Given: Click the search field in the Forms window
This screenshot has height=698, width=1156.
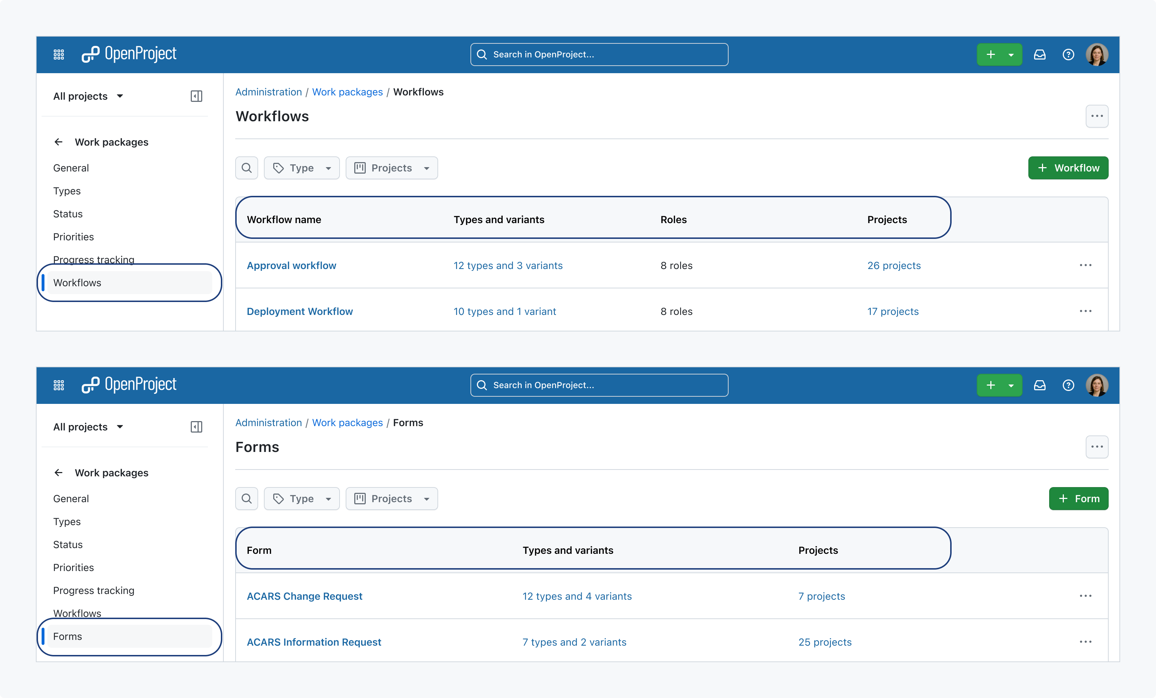Looking at the screenshot, I should click(599, 385).
